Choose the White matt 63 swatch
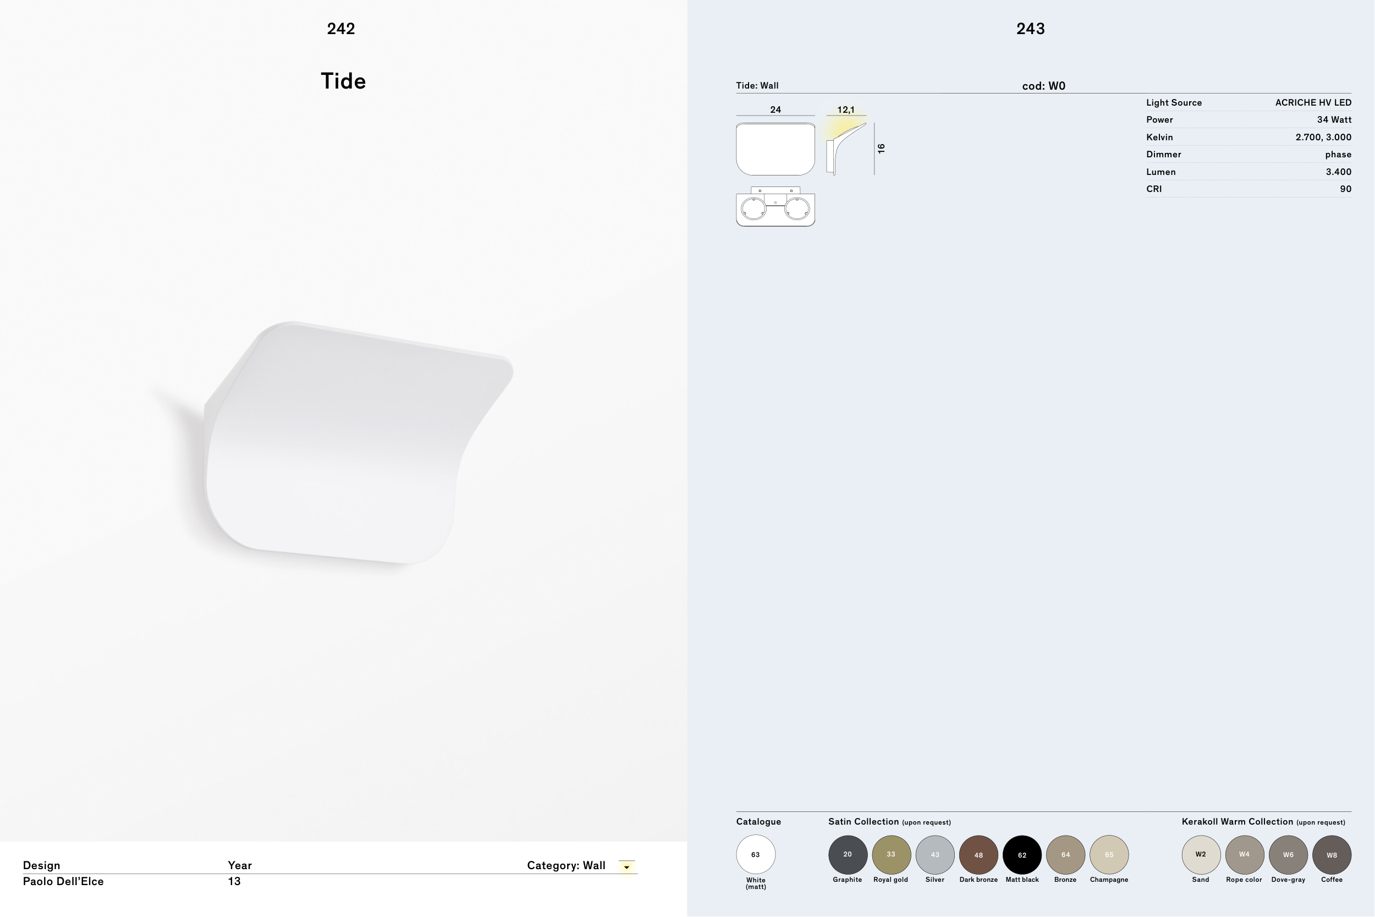 coord(755,854)
